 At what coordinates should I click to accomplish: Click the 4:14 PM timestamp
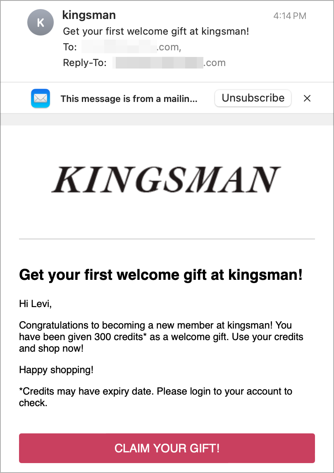point(290,16)
